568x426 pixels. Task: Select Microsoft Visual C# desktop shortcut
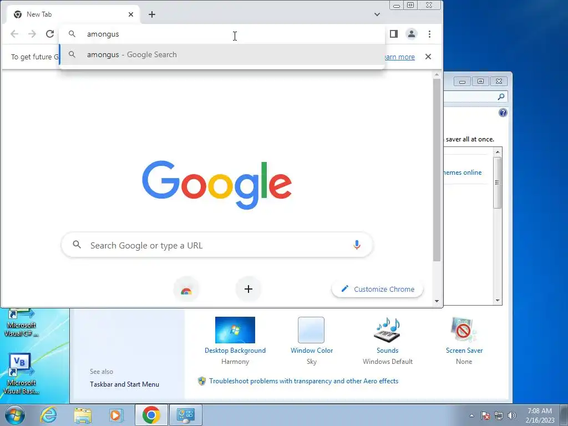point(21,323)
